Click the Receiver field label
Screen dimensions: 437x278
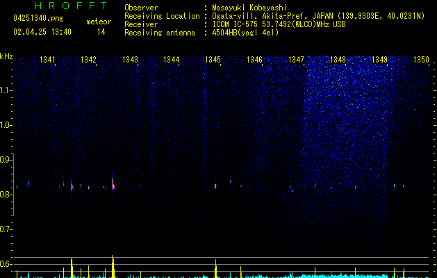tap(141, 24)
